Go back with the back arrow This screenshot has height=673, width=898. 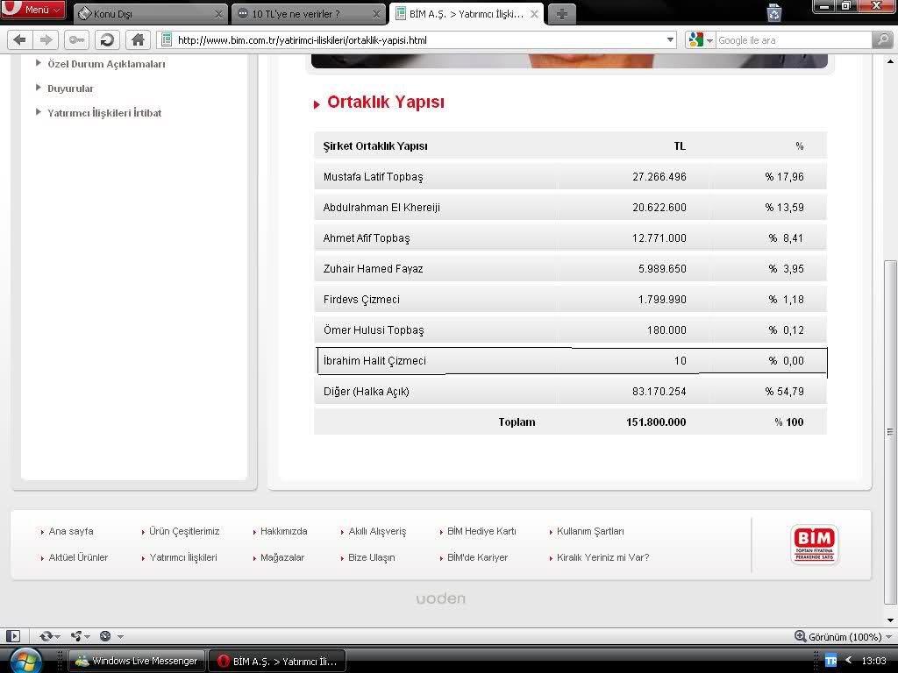point(19,40)
